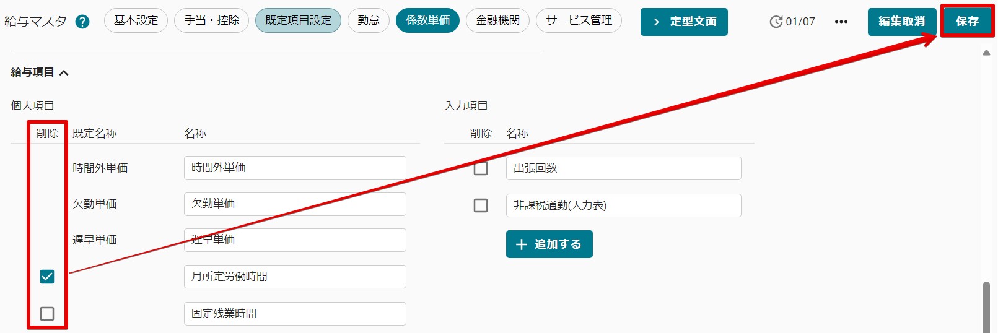Edit the 時間外単価 name field

(295, 168)
